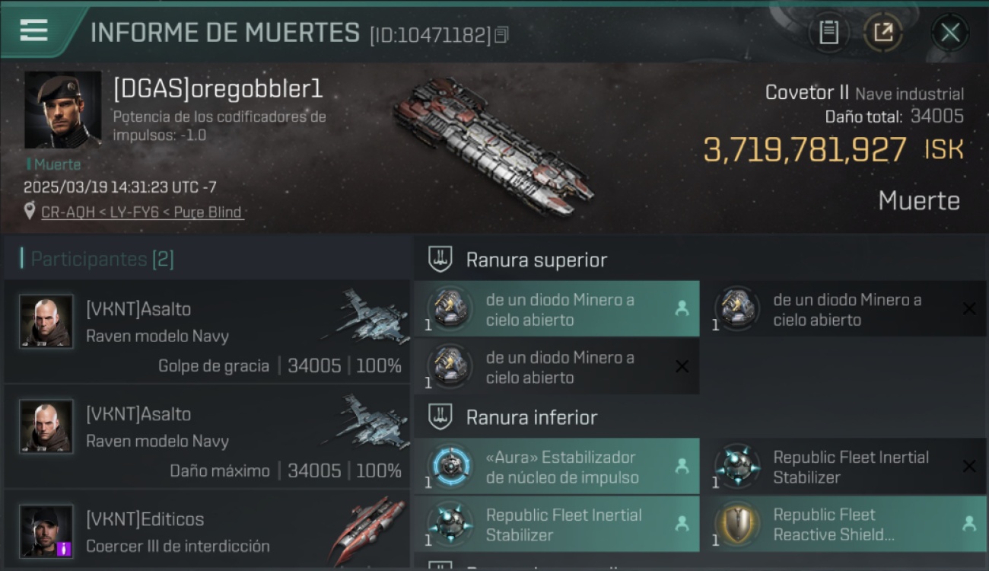Open the hamburger menu button
Image resolution: width=989 pixels, height=571 pixels.
(35, 30)
